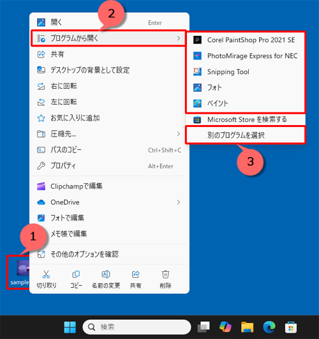Open the Windows Start button
Screen dimensions: 319x339
[70, 328]
